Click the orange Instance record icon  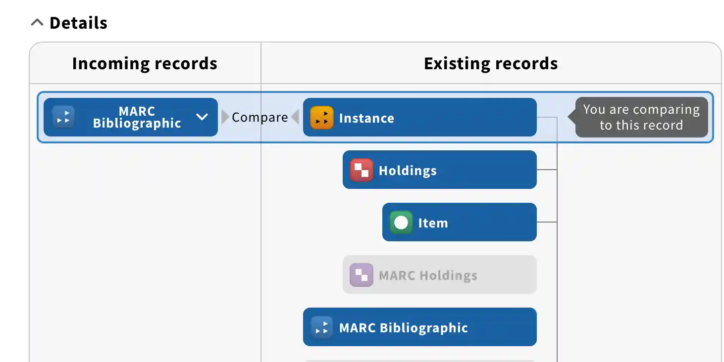[321, 118]
